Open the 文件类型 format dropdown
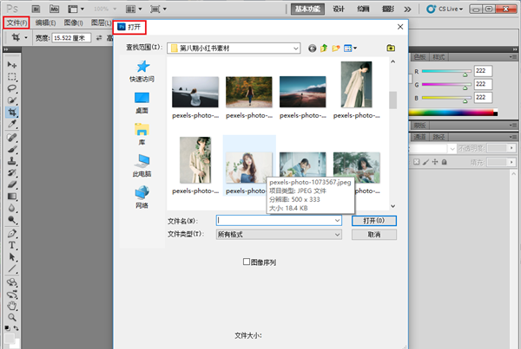The image size is (521, 349). click(x=279, y=235)
